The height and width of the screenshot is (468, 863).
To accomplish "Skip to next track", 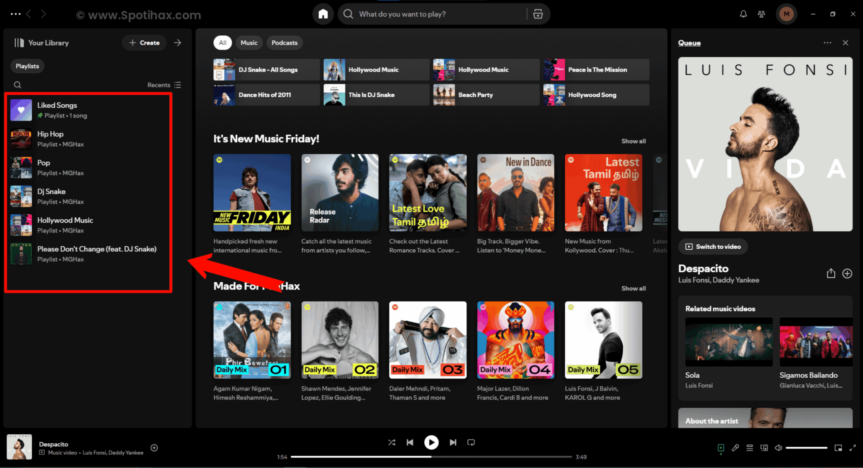I will click(453, 442).
